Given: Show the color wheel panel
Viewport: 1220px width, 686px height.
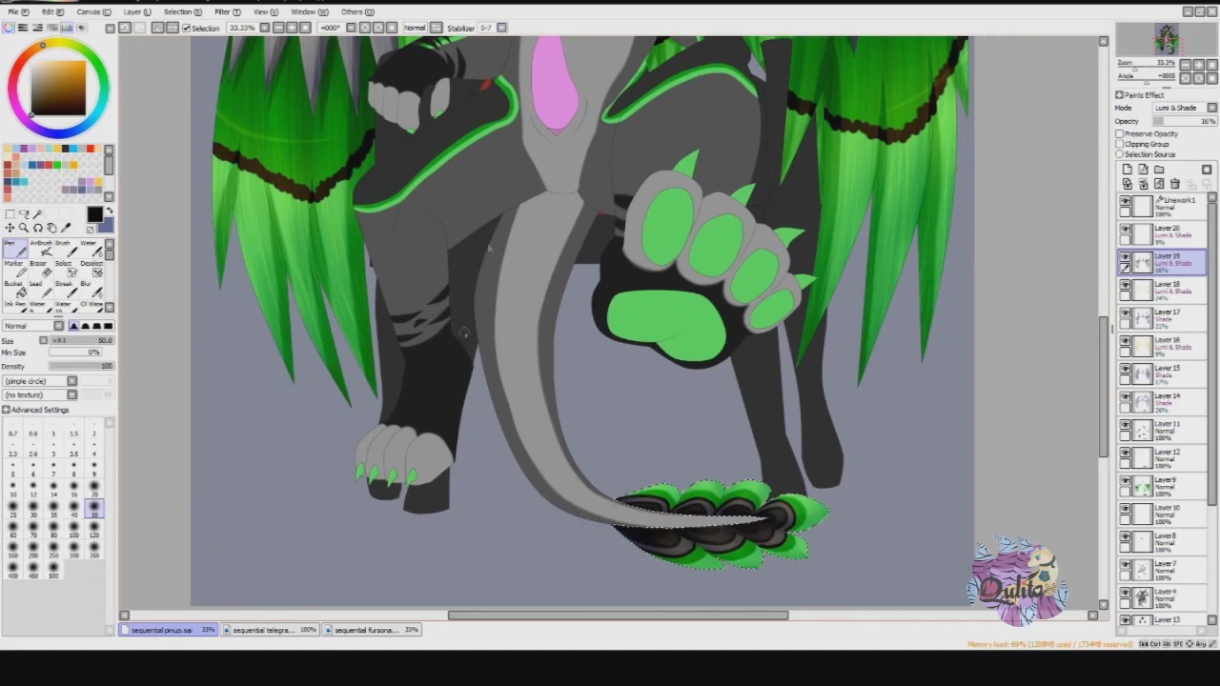Looking at the screenshot, I should (9, 28).
